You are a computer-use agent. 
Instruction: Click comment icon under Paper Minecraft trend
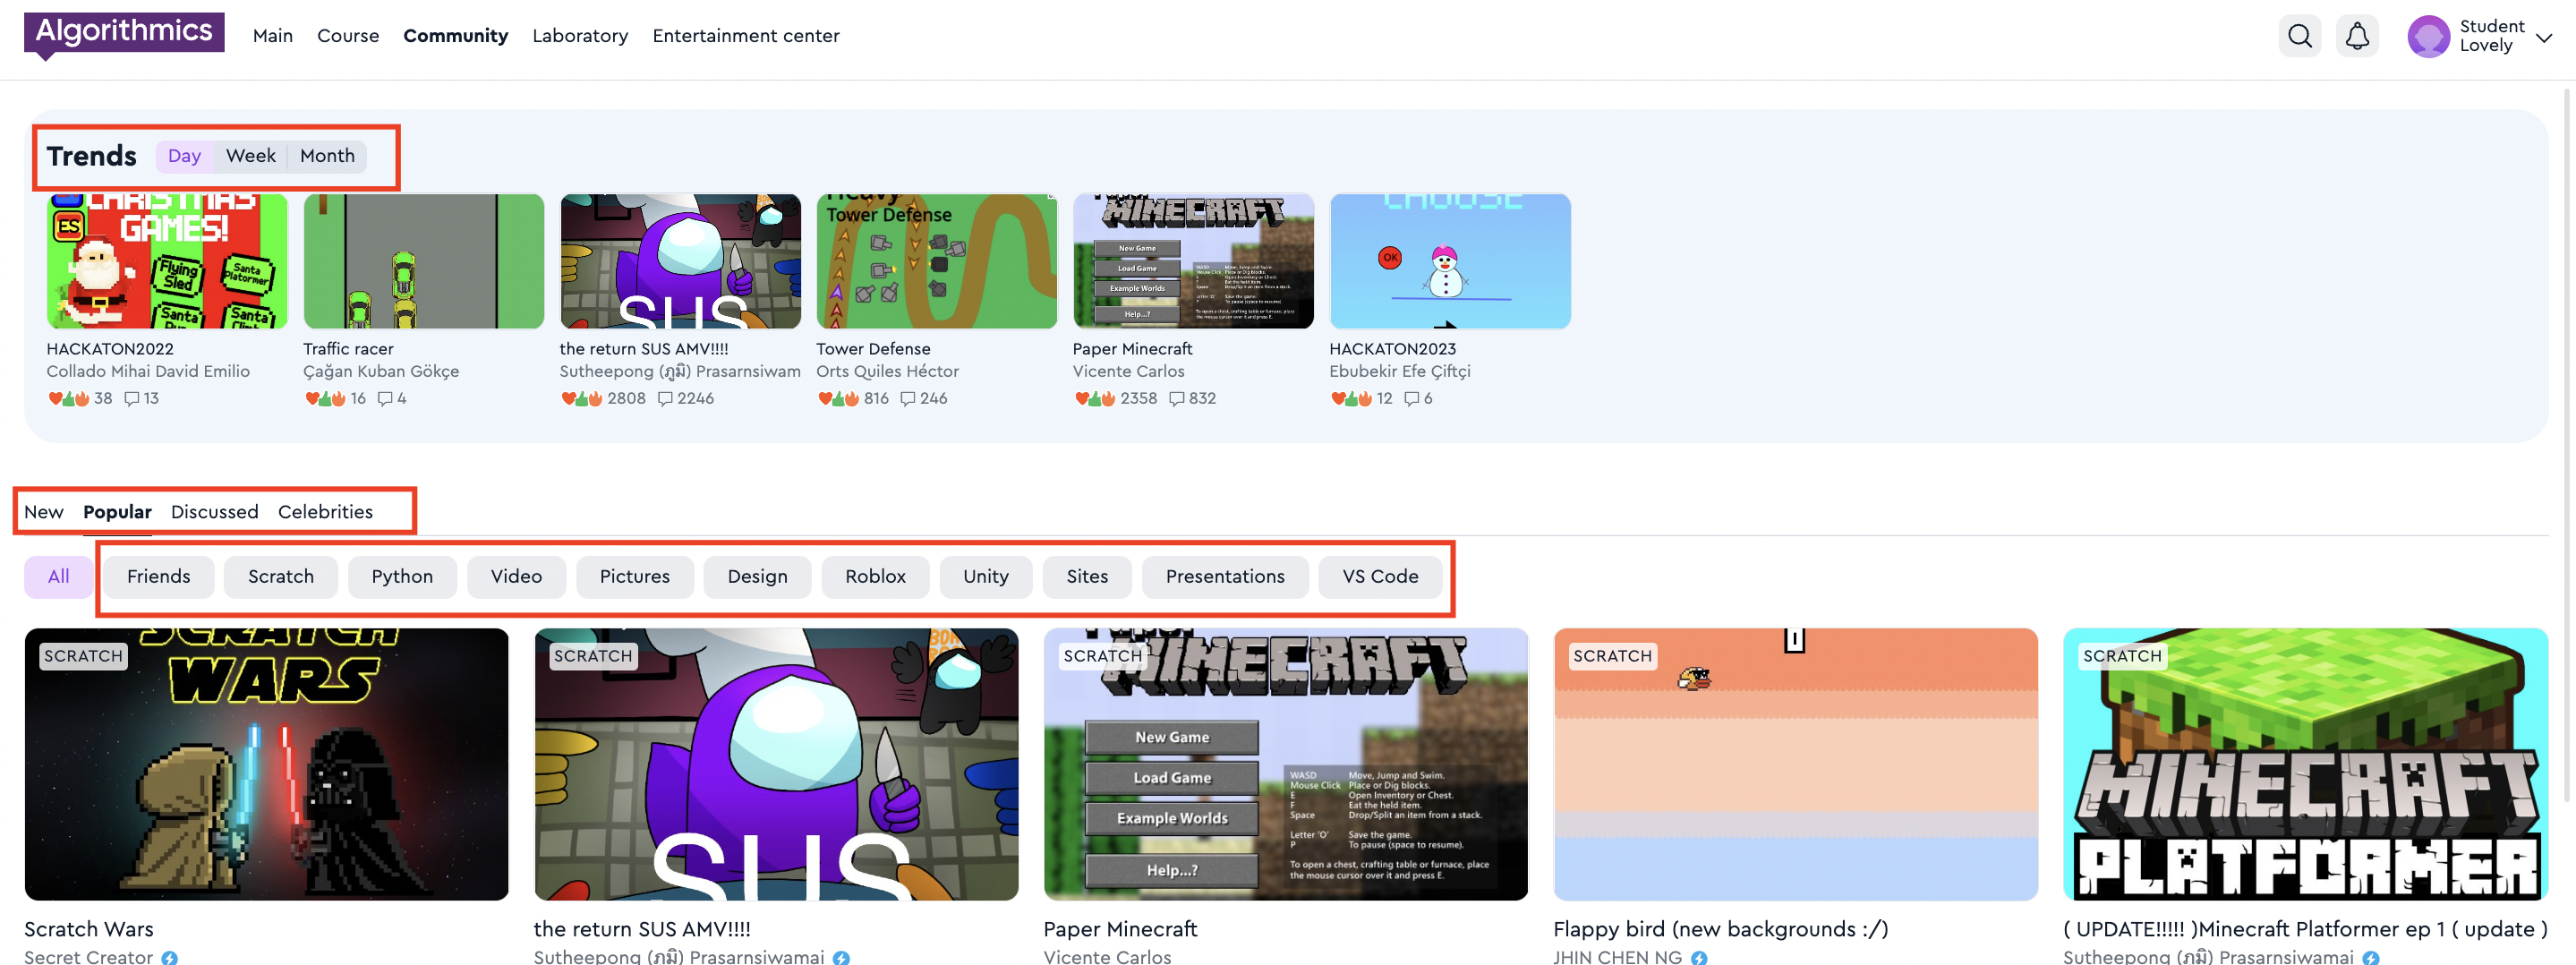1176,398
